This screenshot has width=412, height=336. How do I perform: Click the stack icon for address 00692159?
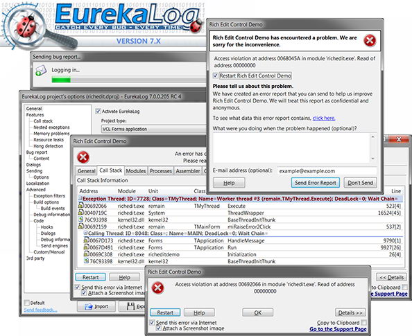[x=81, y=226]
